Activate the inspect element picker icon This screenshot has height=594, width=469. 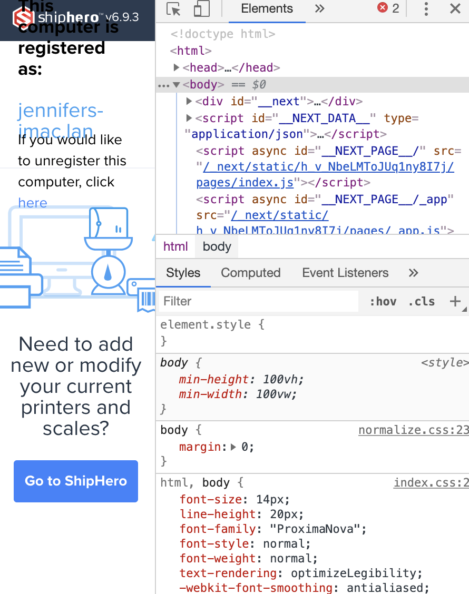coord(173,9)
